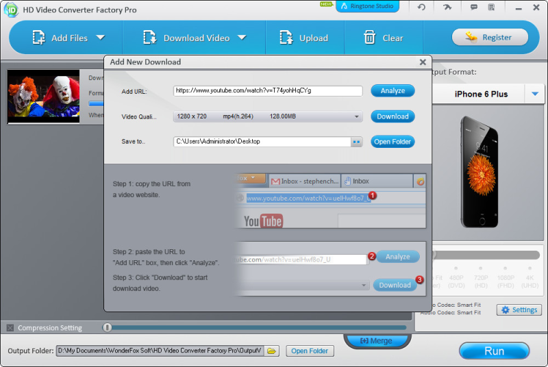Expand the Add Files dropdown arrow

click(101, 38)
